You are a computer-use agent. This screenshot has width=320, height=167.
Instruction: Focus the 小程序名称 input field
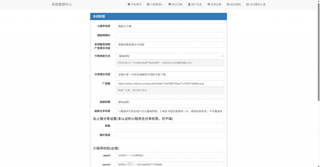click(170, 26)
